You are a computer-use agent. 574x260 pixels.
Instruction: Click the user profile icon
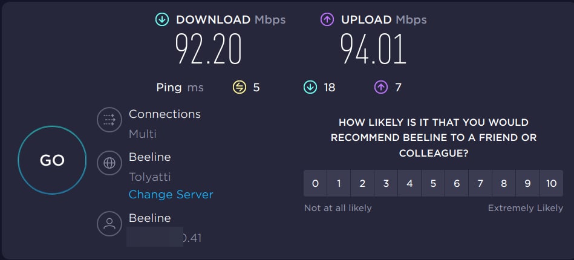click(109, 224)
